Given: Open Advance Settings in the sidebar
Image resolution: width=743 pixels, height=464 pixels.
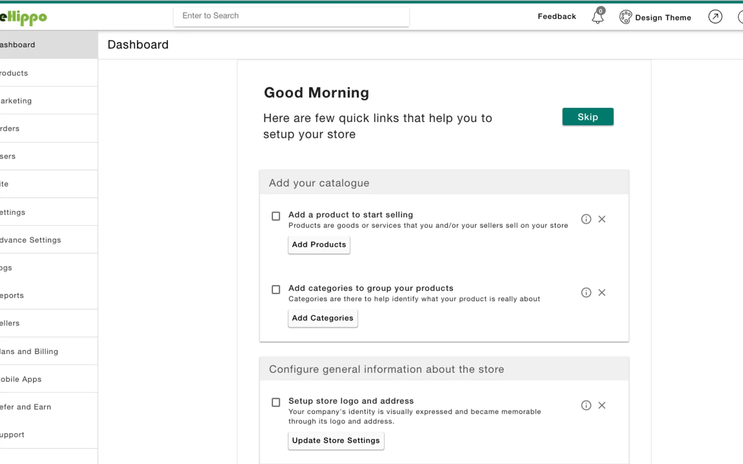Looking at the screenshot, I should click(x=49, y=240).
